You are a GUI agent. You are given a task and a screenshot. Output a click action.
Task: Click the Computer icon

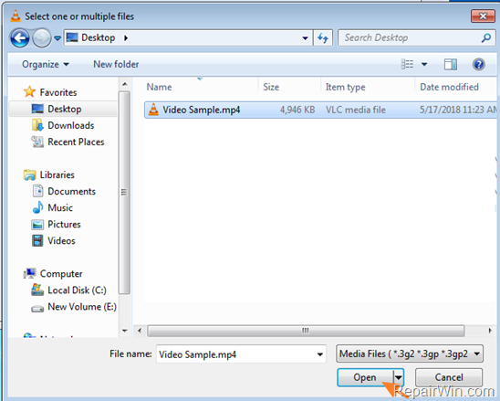pos(30,273)
